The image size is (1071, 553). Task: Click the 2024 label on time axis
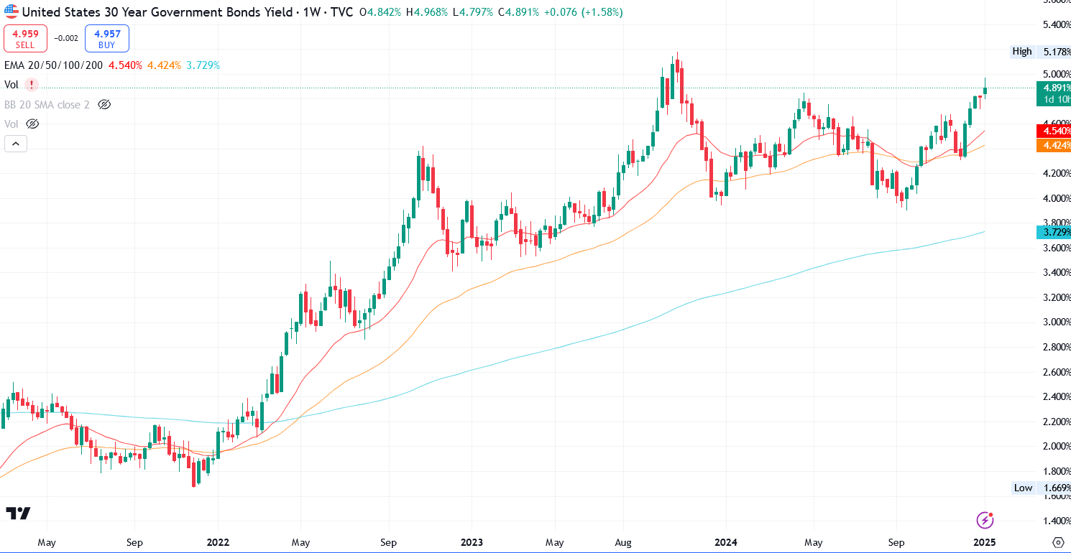tap(726, 542)
